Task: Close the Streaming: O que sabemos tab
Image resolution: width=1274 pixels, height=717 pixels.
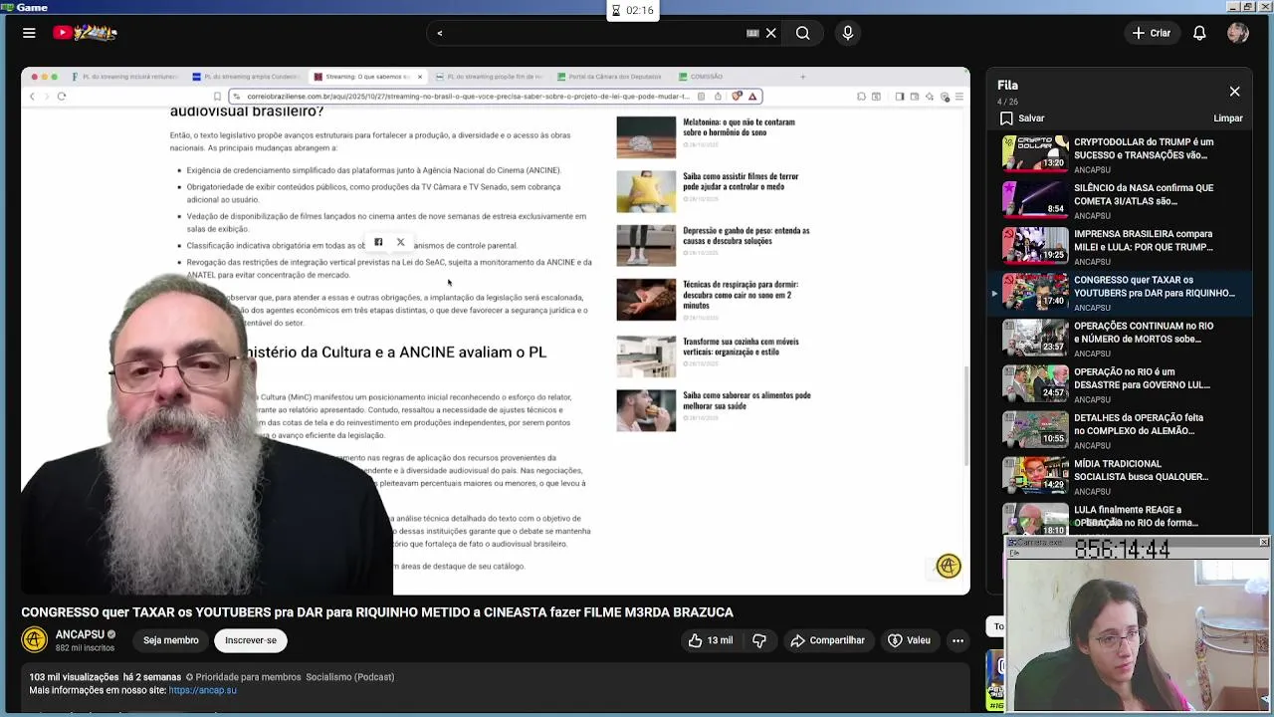Action: (419, 77)
